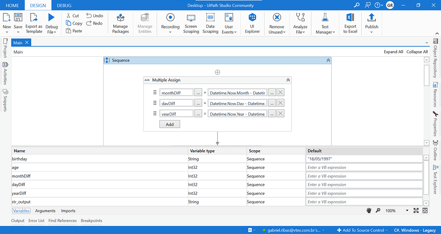Click the Export to Excel icon
The height and width of the screenshot is (234, 441).
(350, 23)
